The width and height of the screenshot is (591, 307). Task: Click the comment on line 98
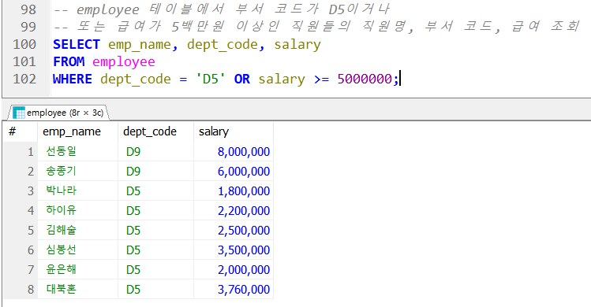222,9
